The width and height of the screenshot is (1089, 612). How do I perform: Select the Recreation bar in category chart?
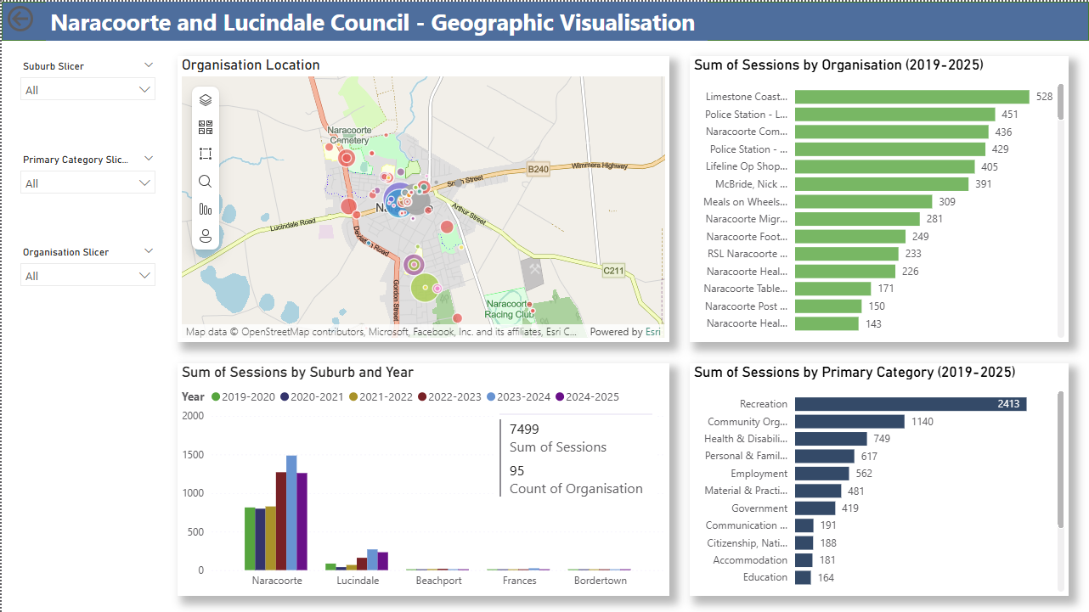pyautogui.click(x=910, y=404)
